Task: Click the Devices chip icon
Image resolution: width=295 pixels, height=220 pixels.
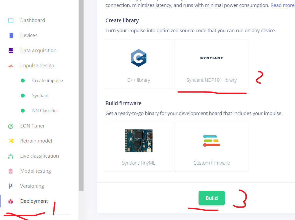Action: click(11, 36)
